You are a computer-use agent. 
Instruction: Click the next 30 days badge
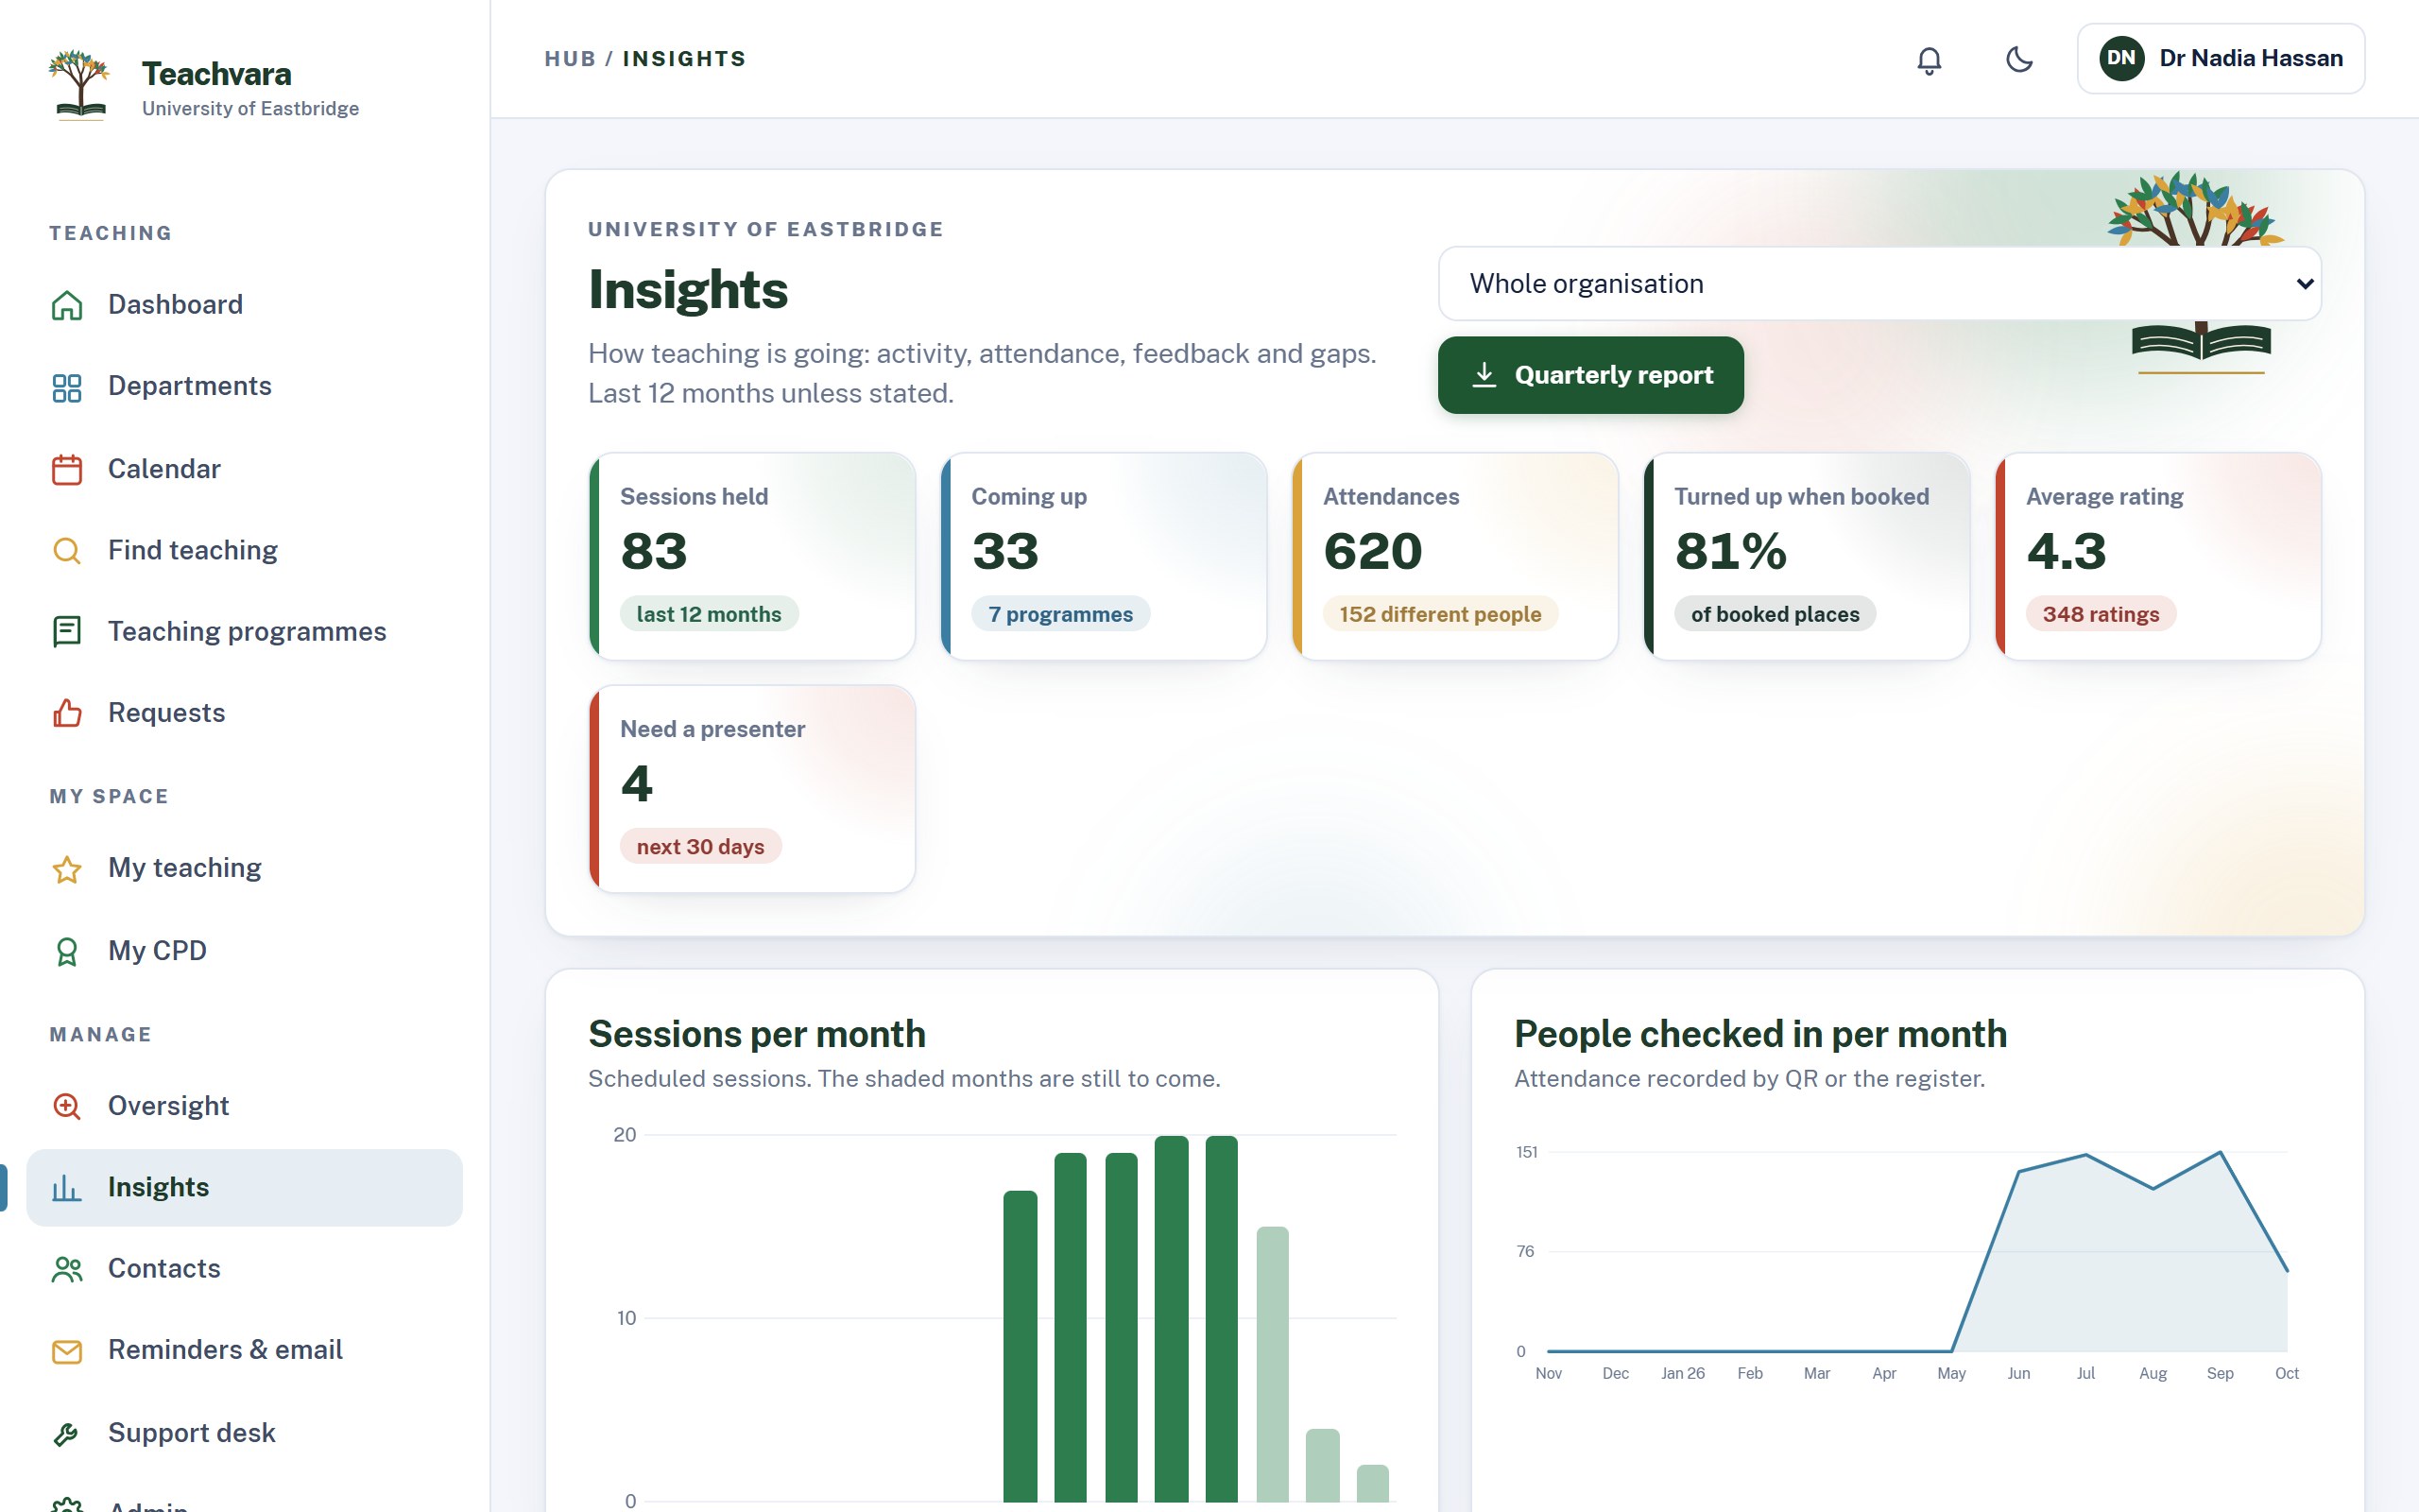point(699,847)
